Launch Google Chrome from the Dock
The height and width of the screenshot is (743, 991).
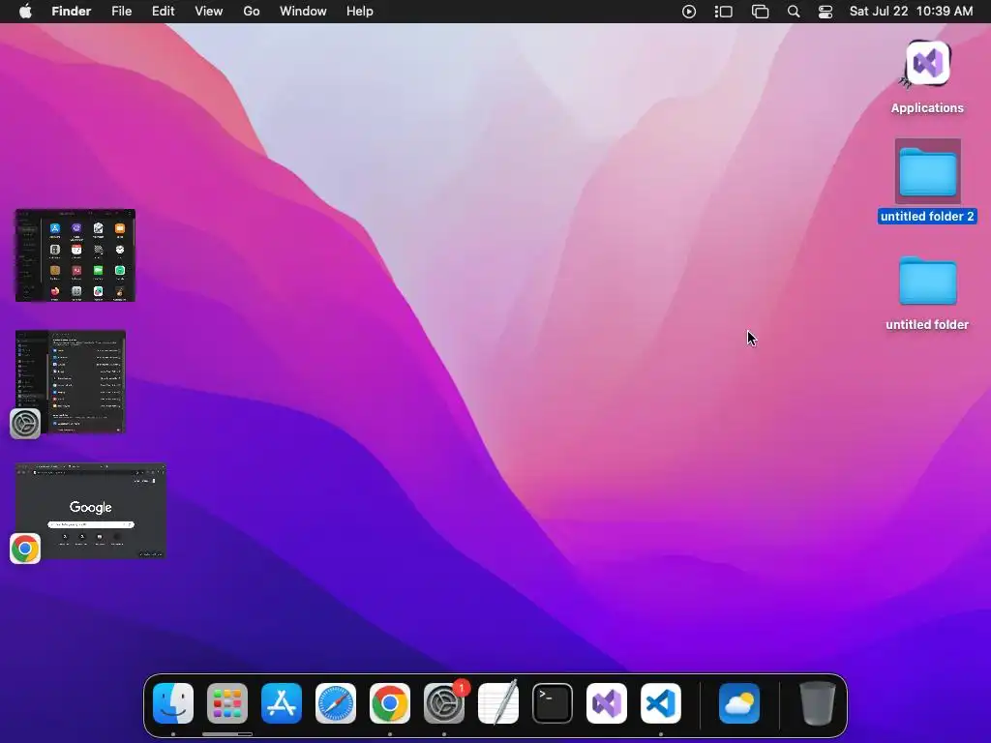coord(390,703)
